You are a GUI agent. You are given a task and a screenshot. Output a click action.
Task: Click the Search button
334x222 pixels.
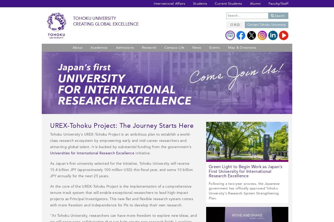click(x=278, y=16)
